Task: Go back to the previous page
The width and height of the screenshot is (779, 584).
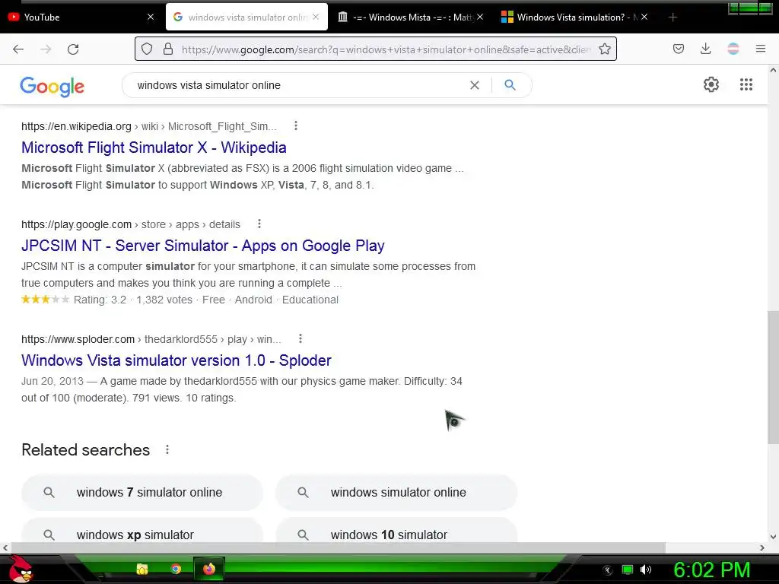Action: pos(18,49)
